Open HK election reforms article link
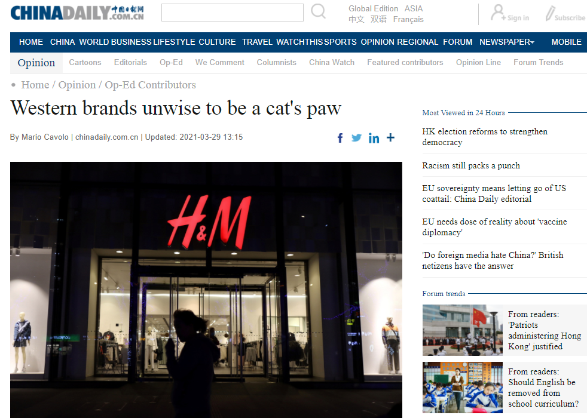This screenshot has width=587, height=418. (485, 137)
